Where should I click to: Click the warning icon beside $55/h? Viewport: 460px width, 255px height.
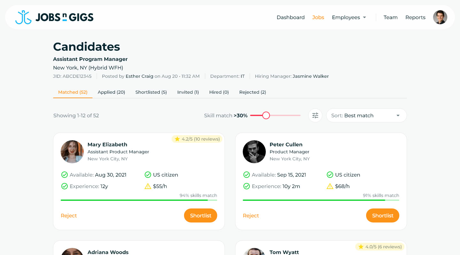[148, 186]
